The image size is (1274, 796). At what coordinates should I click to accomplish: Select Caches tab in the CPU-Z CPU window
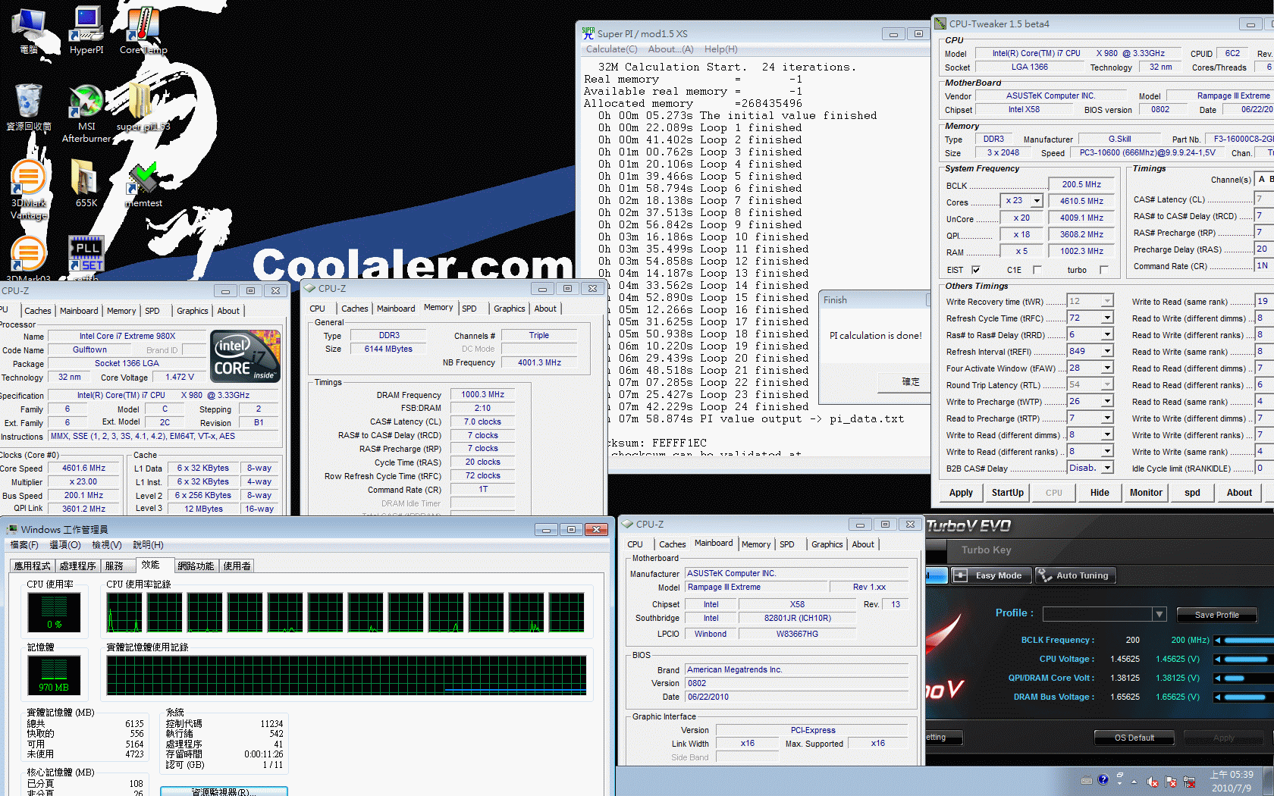(x=38, y=311)
